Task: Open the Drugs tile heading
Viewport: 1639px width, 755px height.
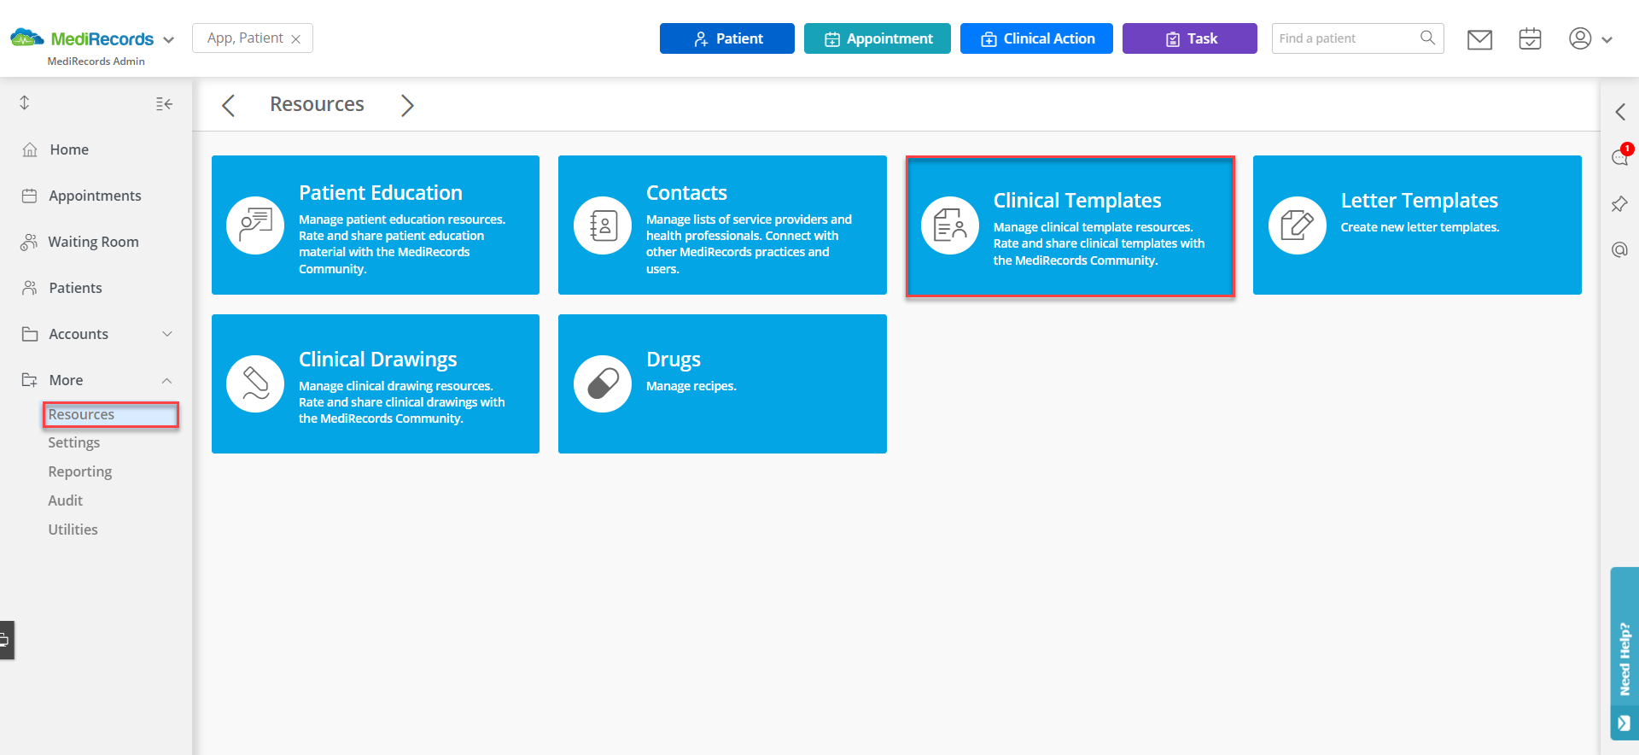Action: point(674,360)
